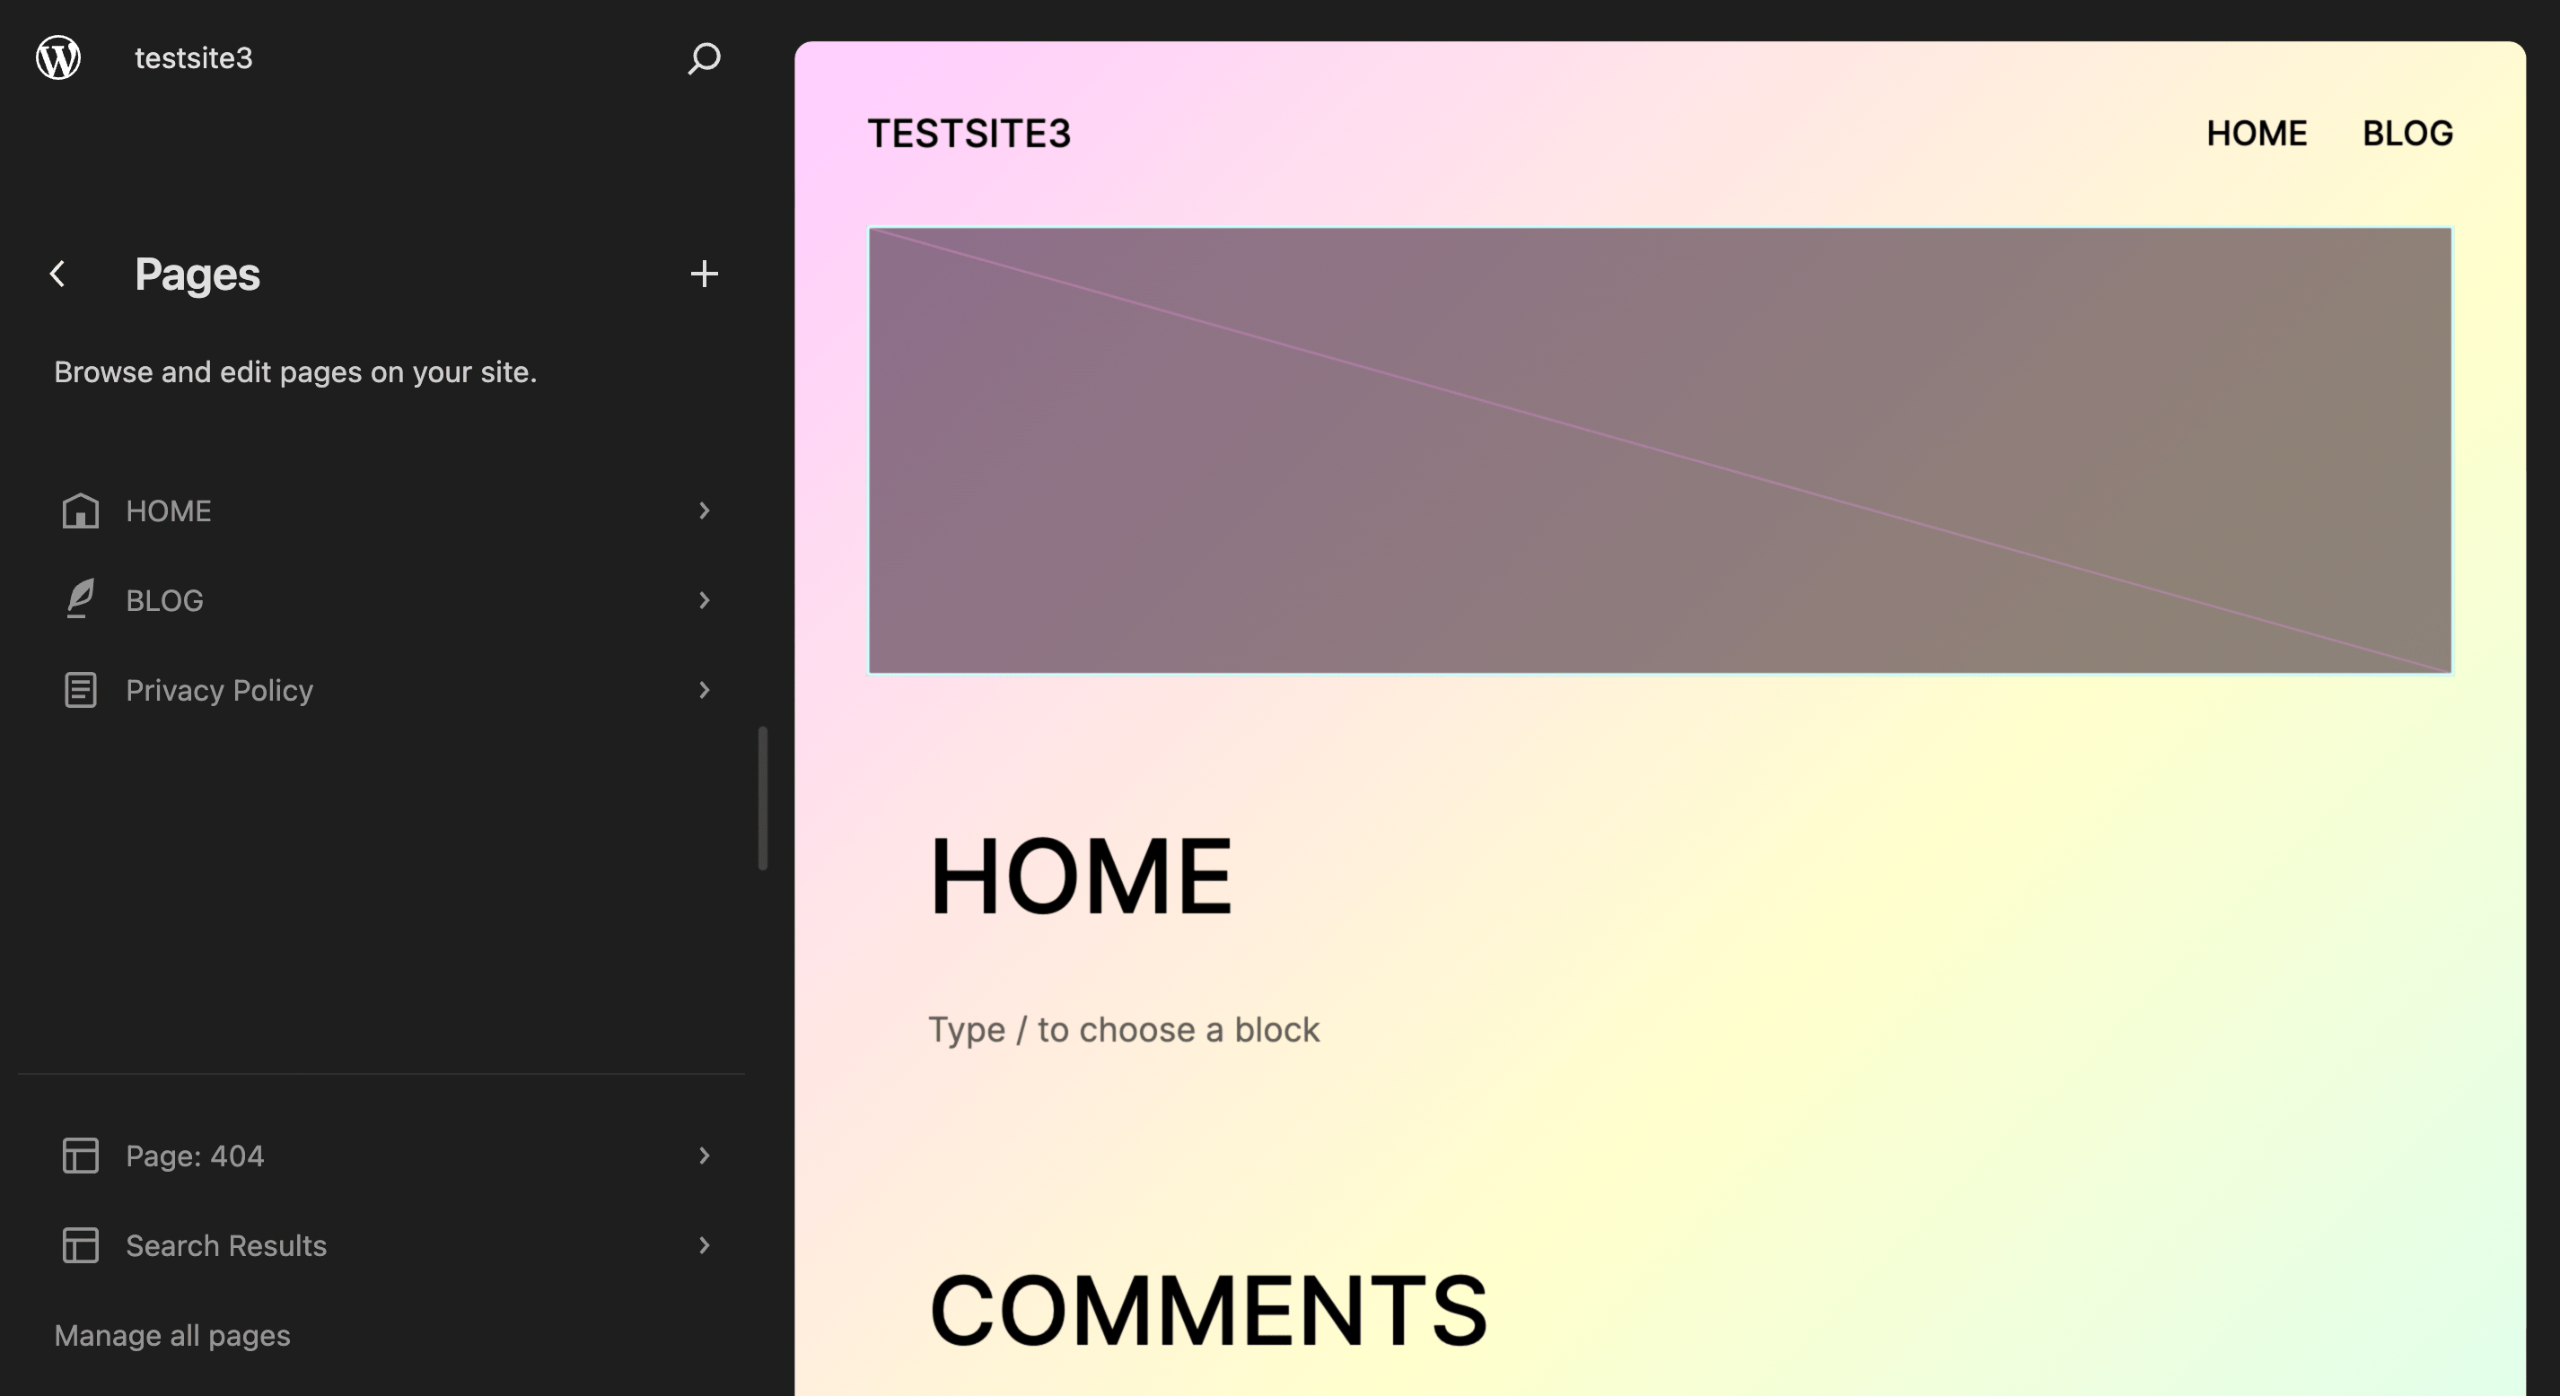Click the home icon next to HOME page
This screenshot has width=2560, height=1396.
[x=80, y=510]
